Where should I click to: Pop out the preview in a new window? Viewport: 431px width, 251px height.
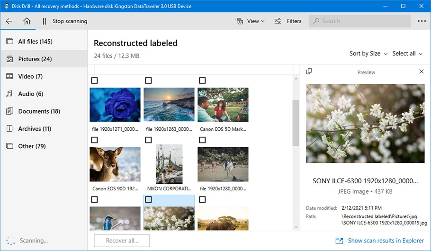309,72
